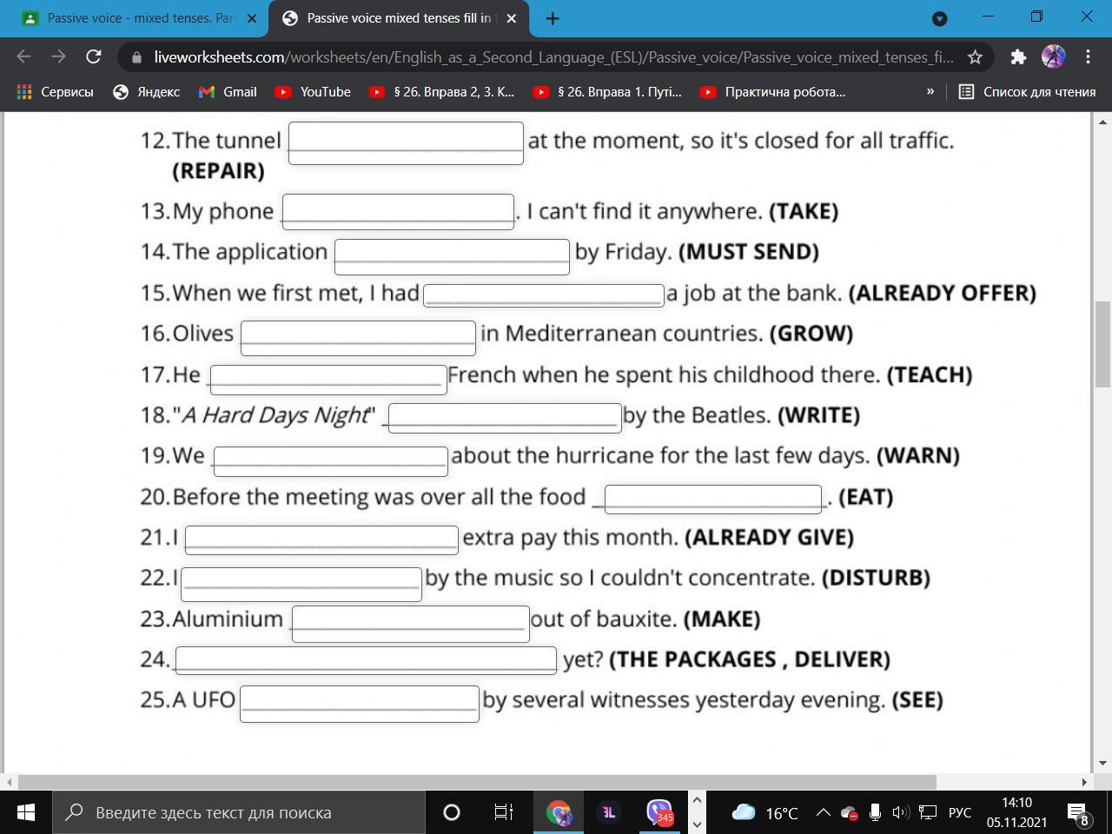Reload the liveworksheets page
The height and width of the screenshot is (834, 1112).
(x=94, y=56)
